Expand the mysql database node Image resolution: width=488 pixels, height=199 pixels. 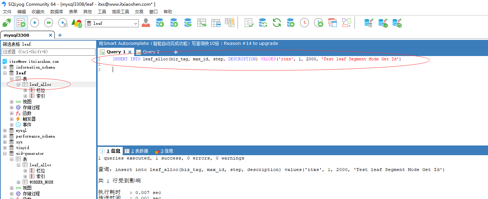[5, 130]
